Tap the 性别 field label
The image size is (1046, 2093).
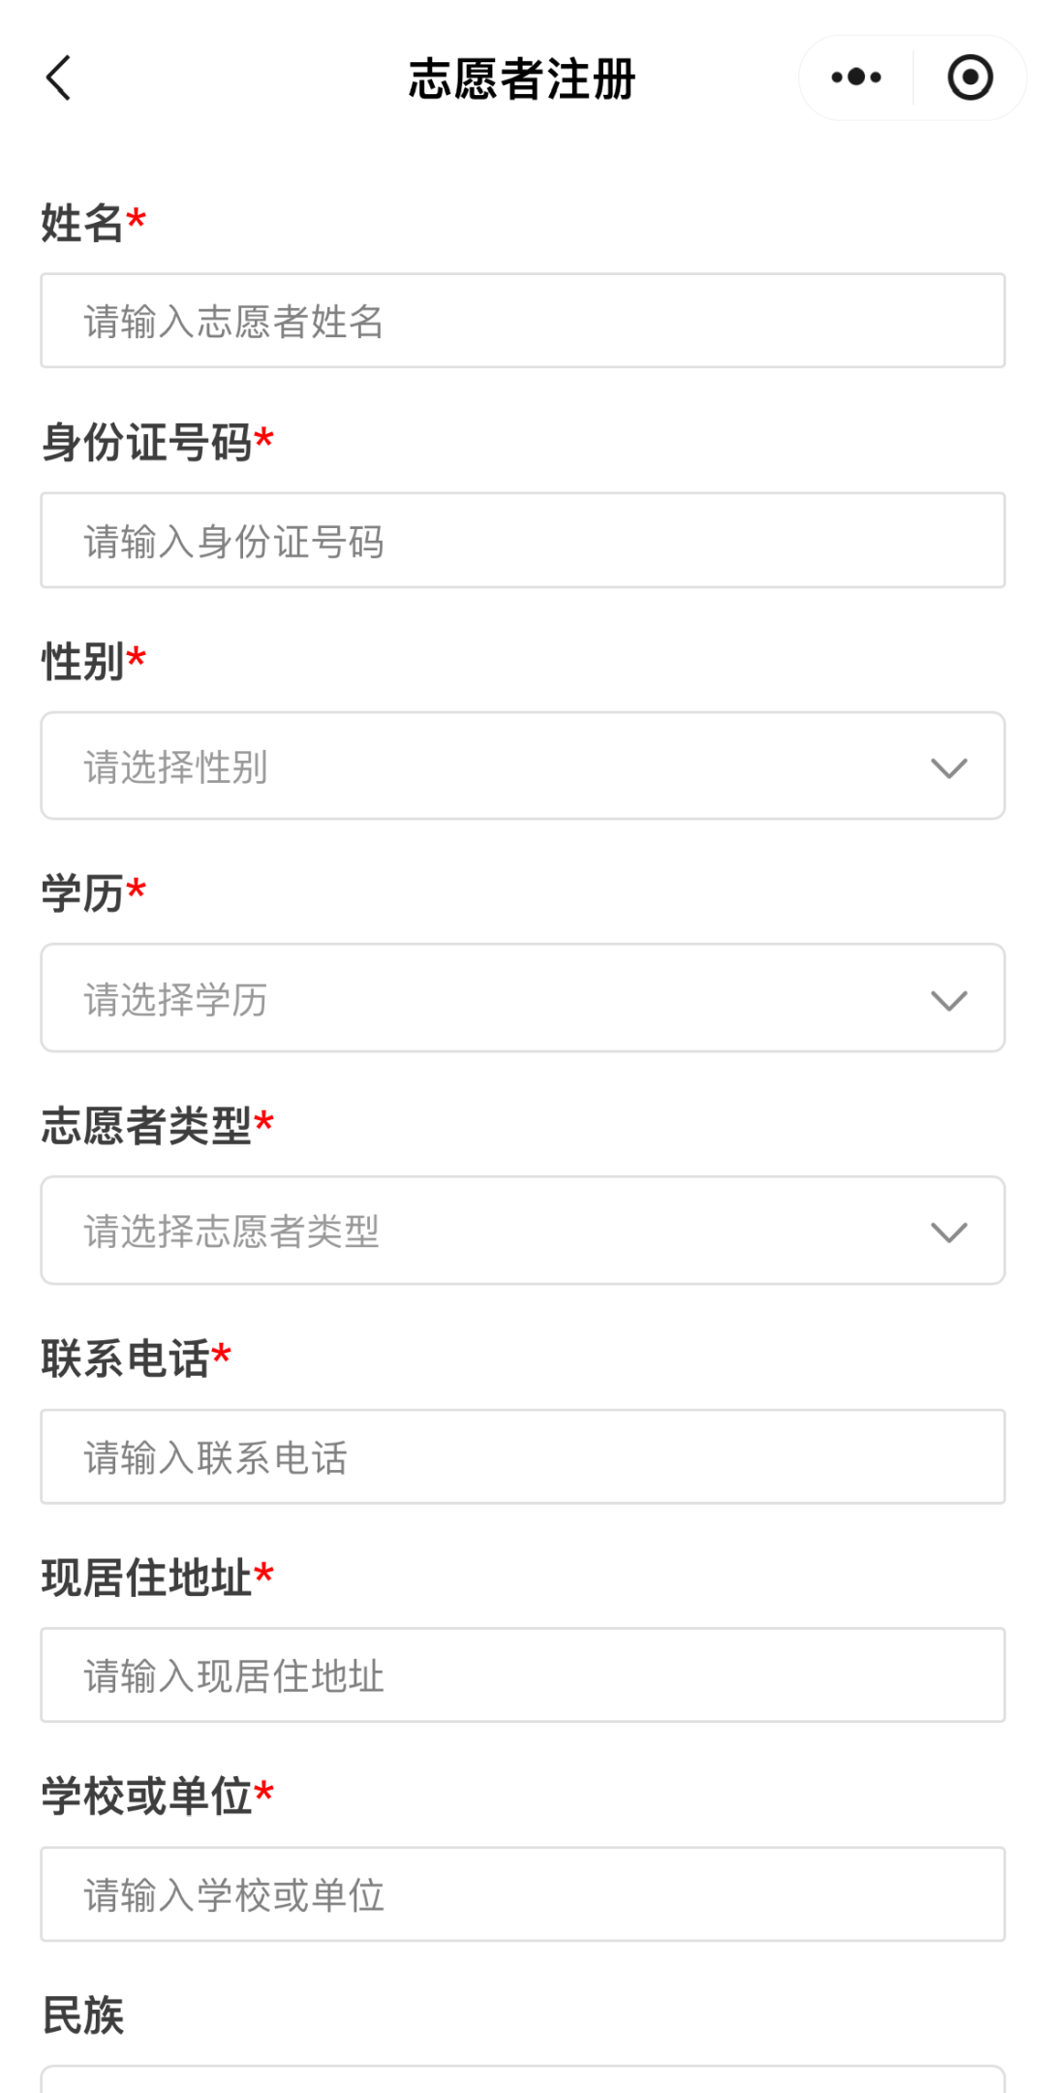tap(82, 662)
